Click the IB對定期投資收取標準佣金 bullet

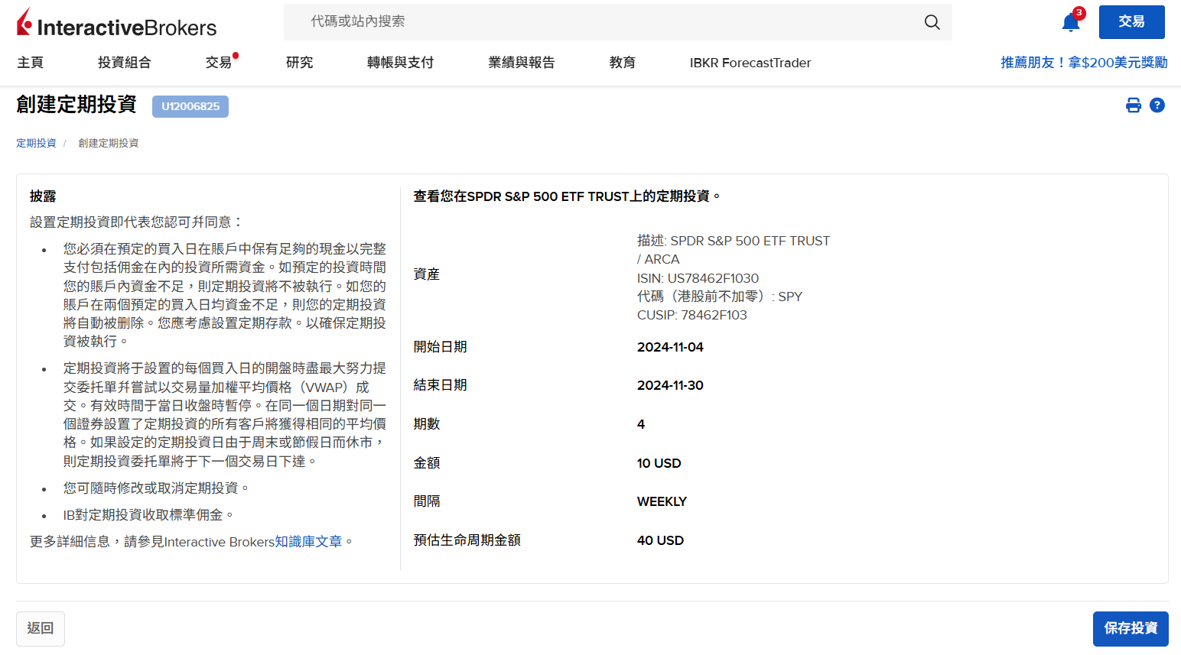pos(148,515)
